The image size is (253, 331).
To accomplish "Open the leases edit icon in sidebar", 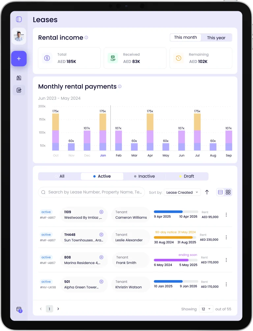I will click(19, 90).
